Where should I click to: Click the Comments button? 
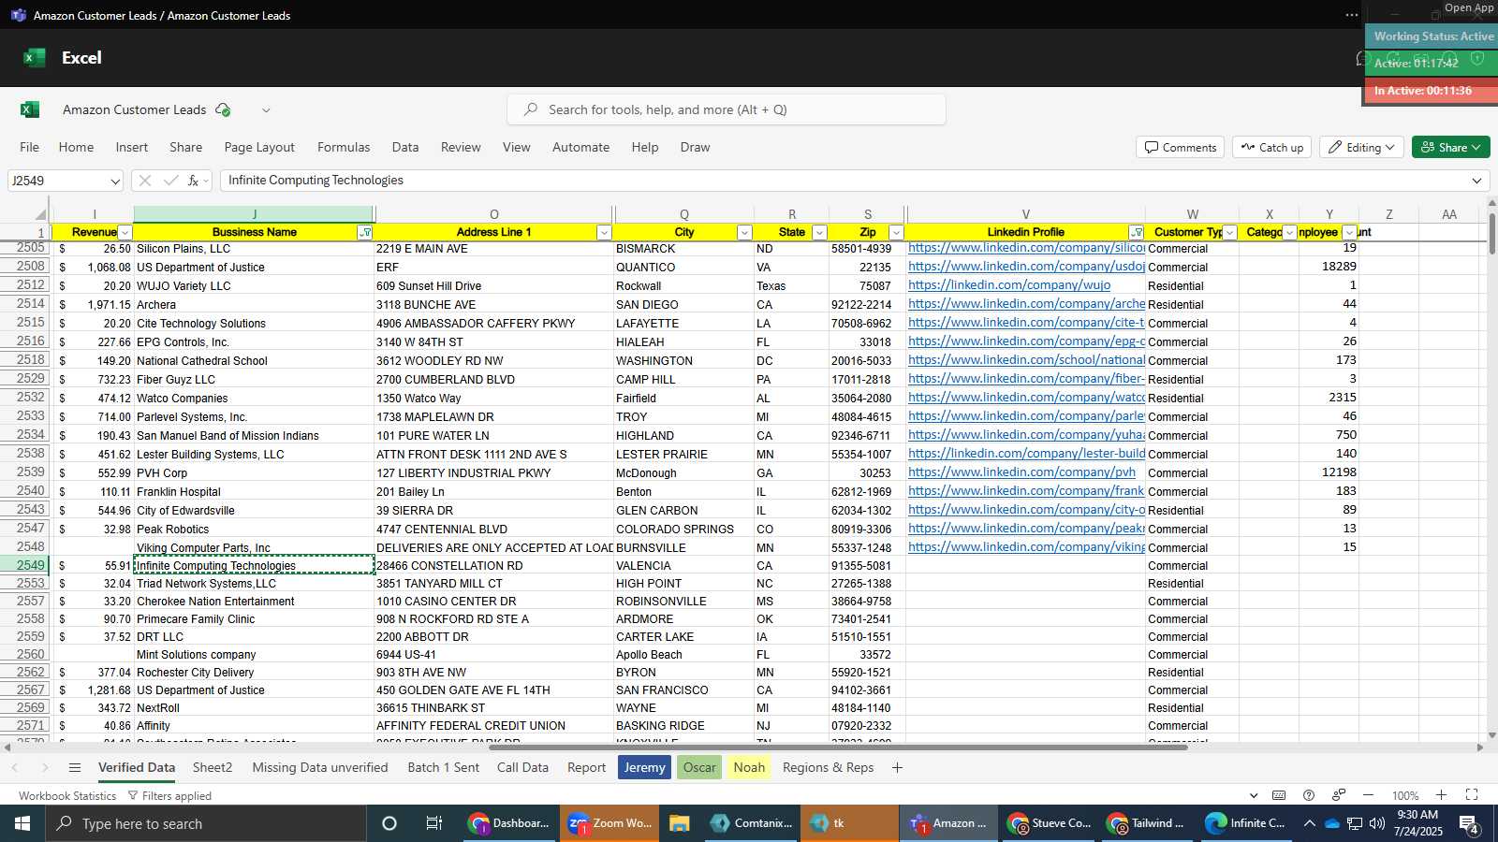1181,148
